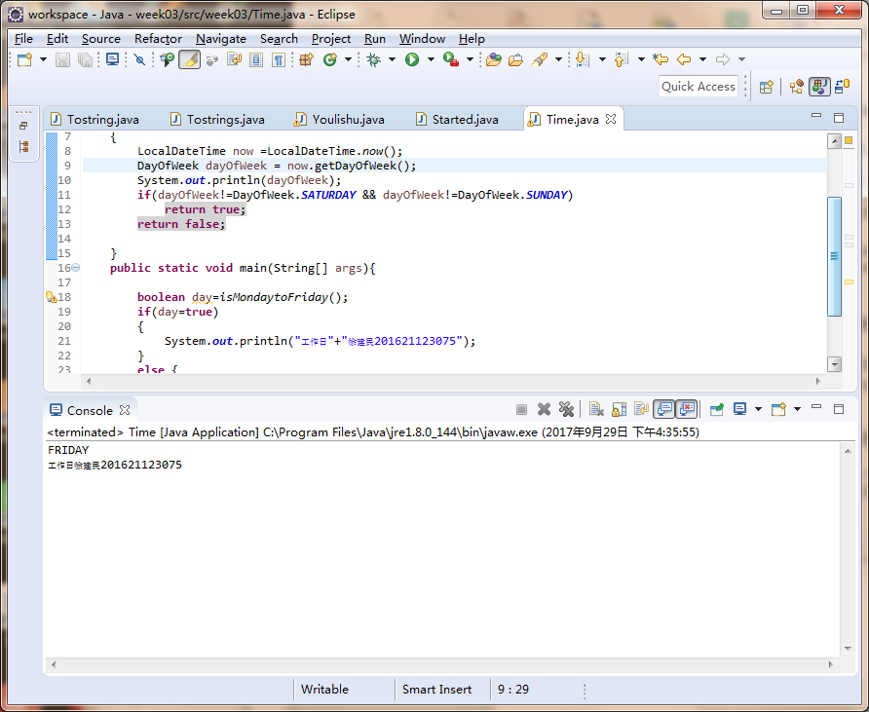Collapse the main method fold marker
This screenshot has width=869, height=712.
(x=76, y=268)
